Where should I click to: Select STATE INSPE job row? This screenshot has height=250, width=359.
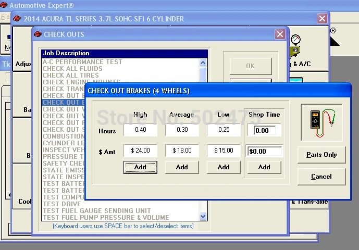tap(64, 177)
